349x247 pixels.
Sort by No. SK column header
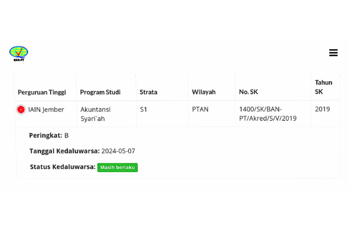tap(248, 92)
